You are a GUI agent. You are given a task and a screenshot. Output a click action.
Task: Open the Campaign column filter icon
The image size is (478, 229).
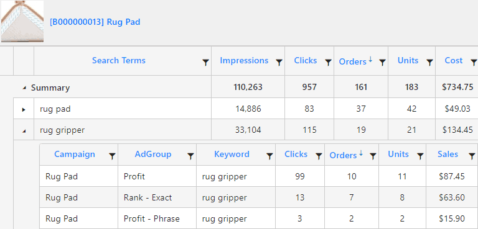click(112, 156)
